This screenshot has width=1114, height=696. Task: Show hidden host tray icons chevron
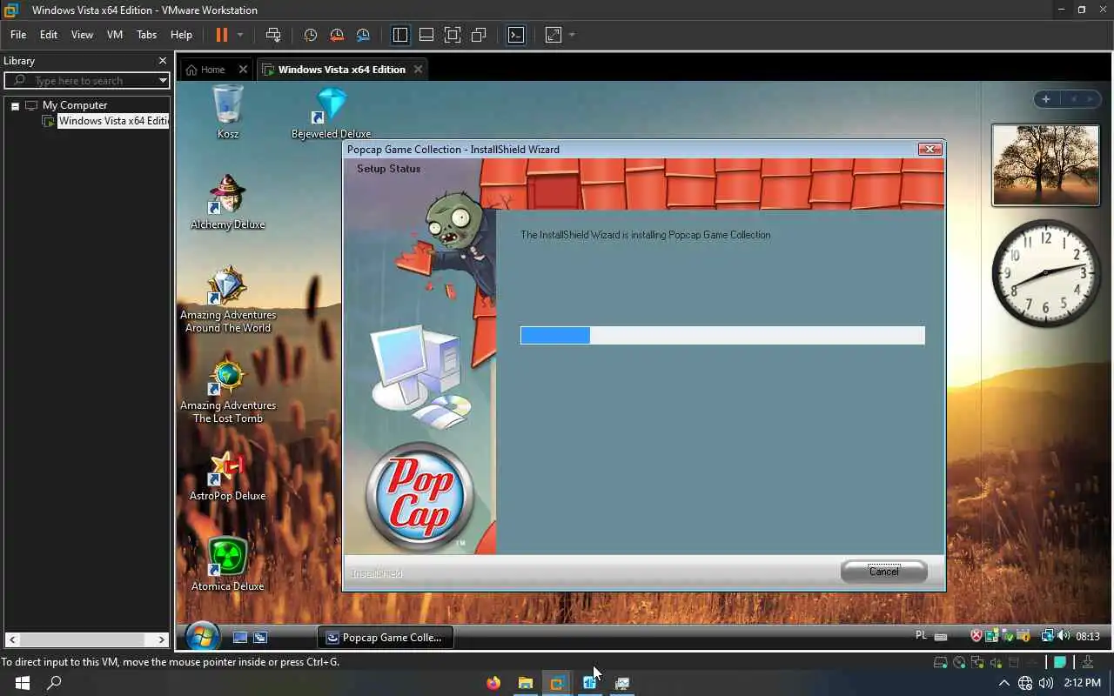(1003, 684)
